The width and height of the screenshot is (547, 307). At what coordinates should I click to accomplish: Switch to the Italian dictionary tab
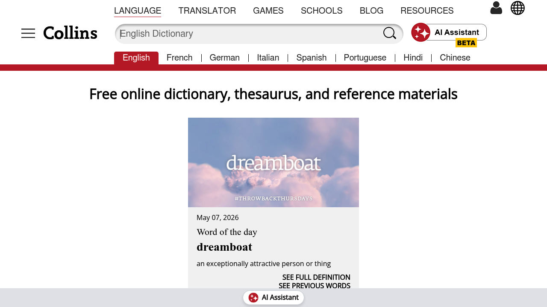268,58
